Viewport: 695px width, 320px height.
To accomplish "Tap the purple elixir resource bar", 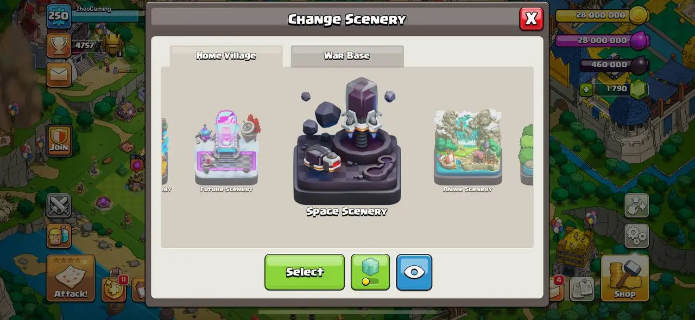I will point(602,40).
